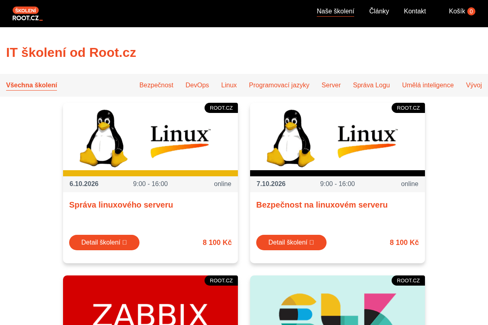
Task: Open the Školení Root.cz logo homepage
Action: [x=27, y=13]
